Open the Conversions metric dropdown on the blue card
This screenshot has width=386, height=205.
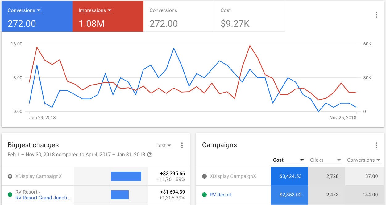click(39, 10)
